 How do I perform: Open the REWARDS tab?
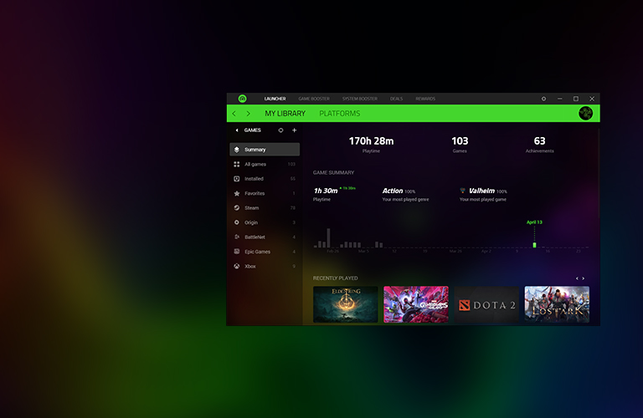coord(425,99)
